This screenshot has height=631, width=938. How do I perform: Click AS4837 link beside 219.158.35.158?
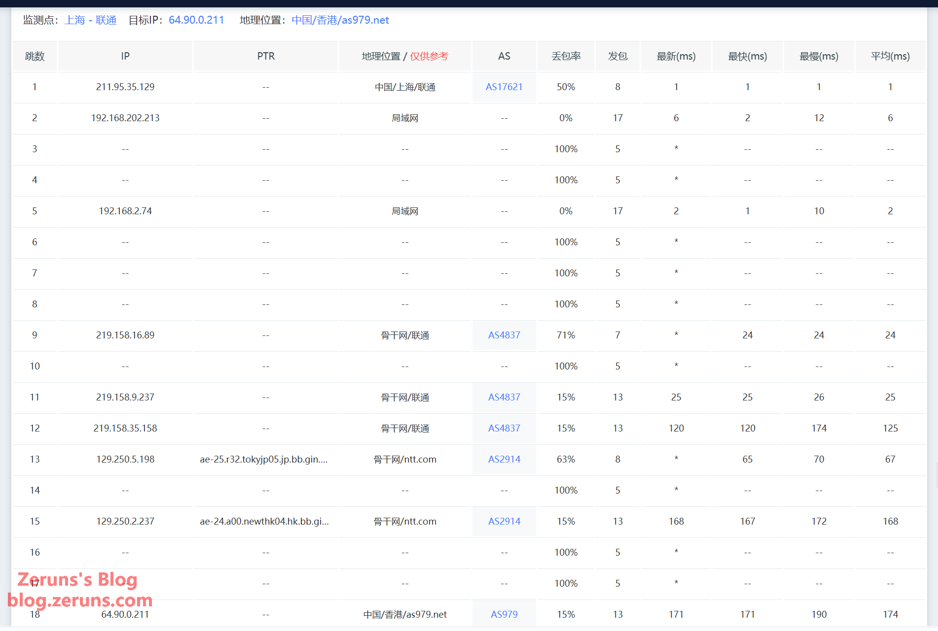pyautogui.click(x=504, y=429)
